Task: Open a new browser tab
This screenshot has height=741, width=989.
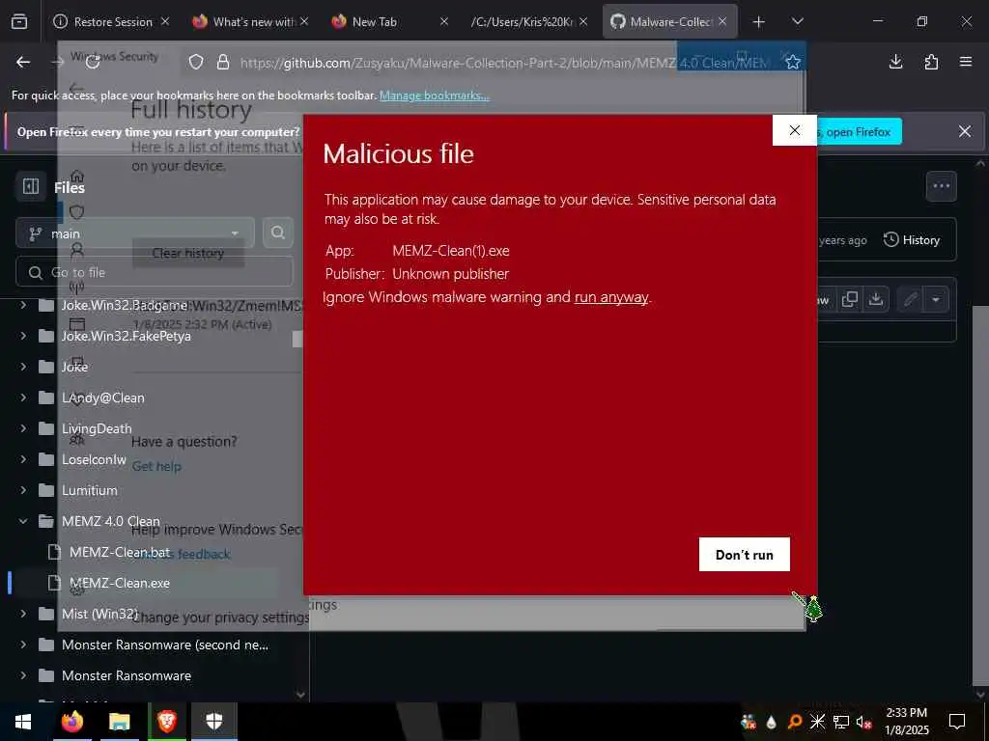Action: 759,22
